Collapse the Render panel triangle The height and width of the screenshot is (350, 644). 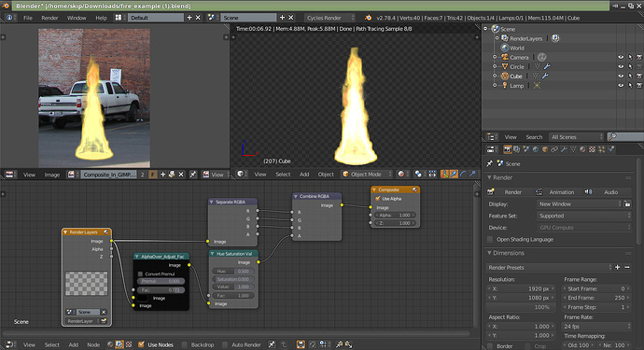pyautogui.click(x=490, y=178)
